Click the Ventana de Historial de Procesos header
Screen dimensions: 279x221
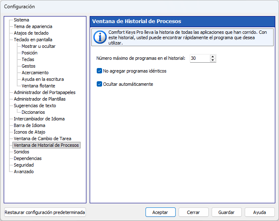click(x=137, y=21)
